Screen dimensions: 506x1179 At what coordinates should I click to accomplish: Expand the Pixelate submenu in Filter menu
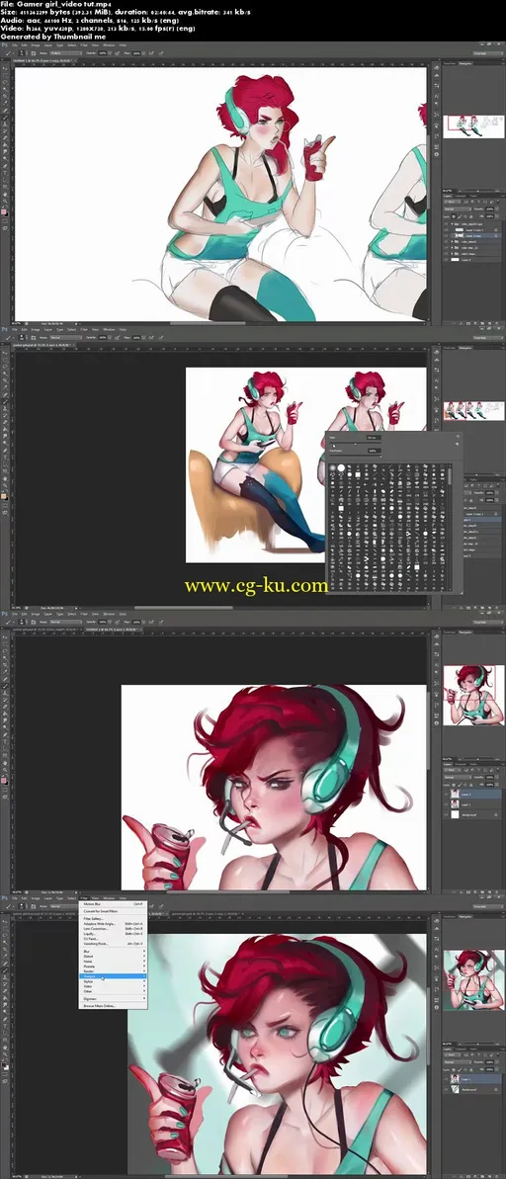click(113, 967)
